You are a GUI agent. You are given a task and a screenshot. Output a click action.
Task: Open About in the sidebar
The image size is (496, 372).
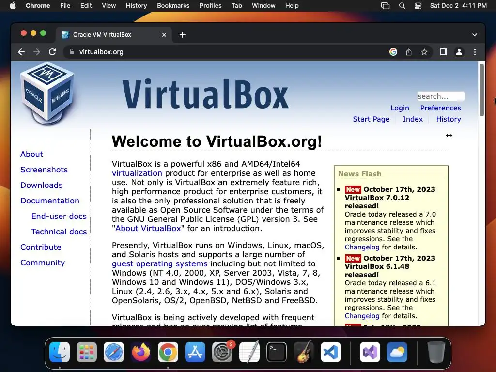click(x=31, y=154)
